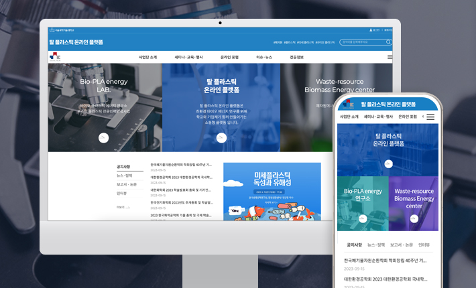
Task: Select the 보고서·논문 tab on the desktop
Action: [127, 184]
